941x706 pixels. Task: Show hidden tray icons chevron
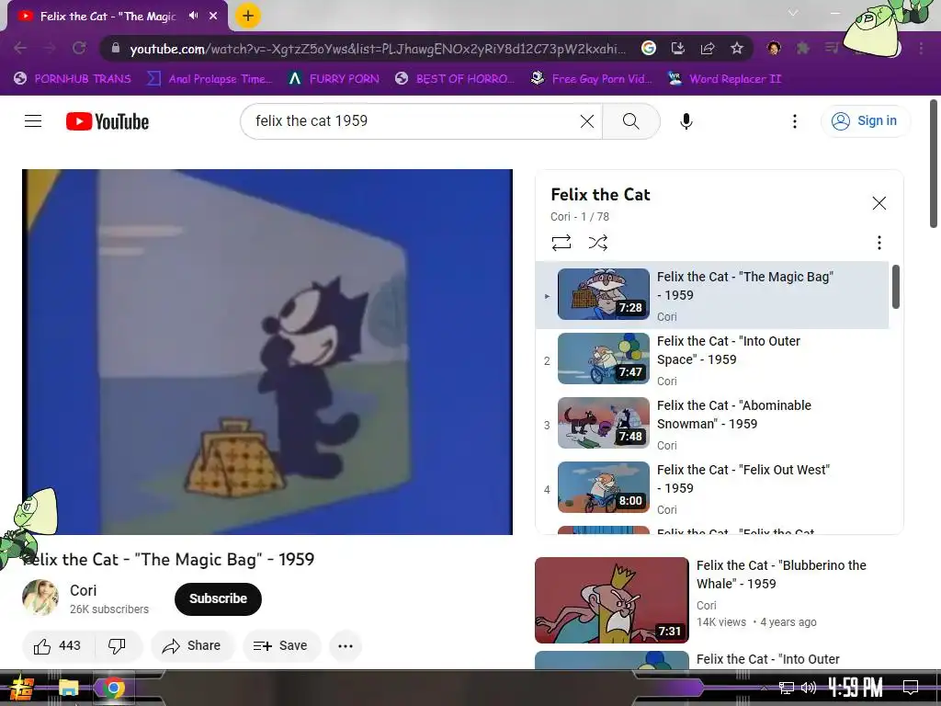coord(764,688)
